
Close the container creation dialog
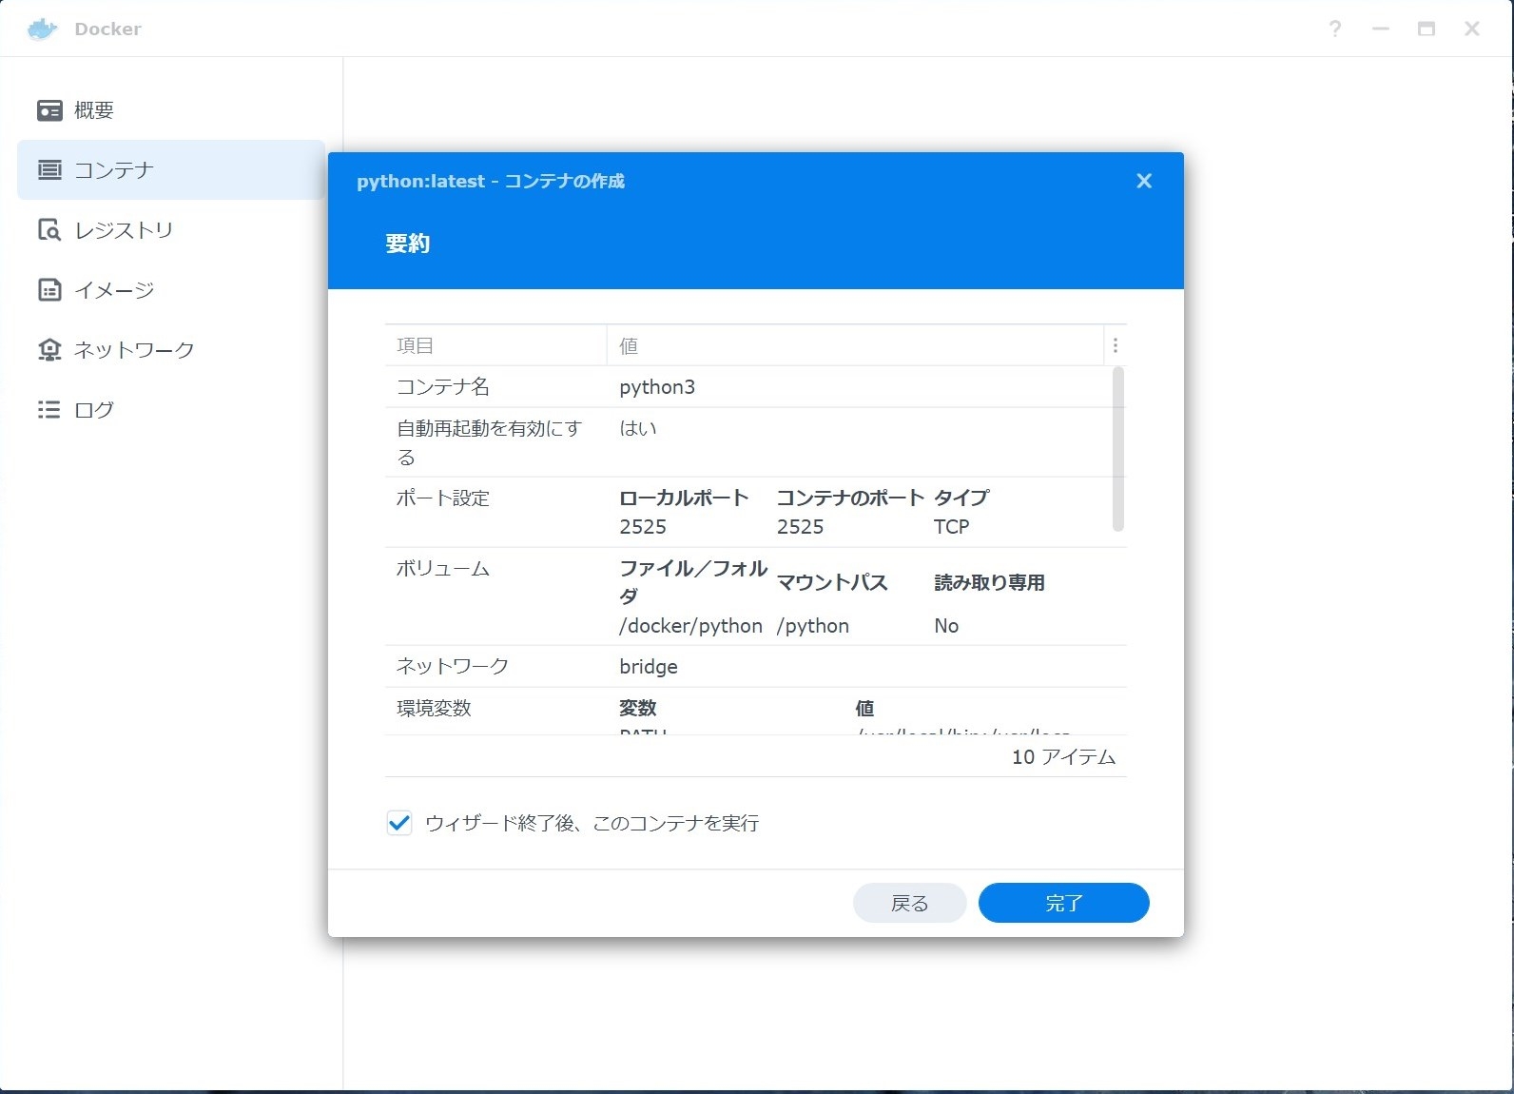(1144, 181)
